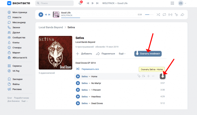
Task: Play track from top header controls
Action: (x=93, y=3)
